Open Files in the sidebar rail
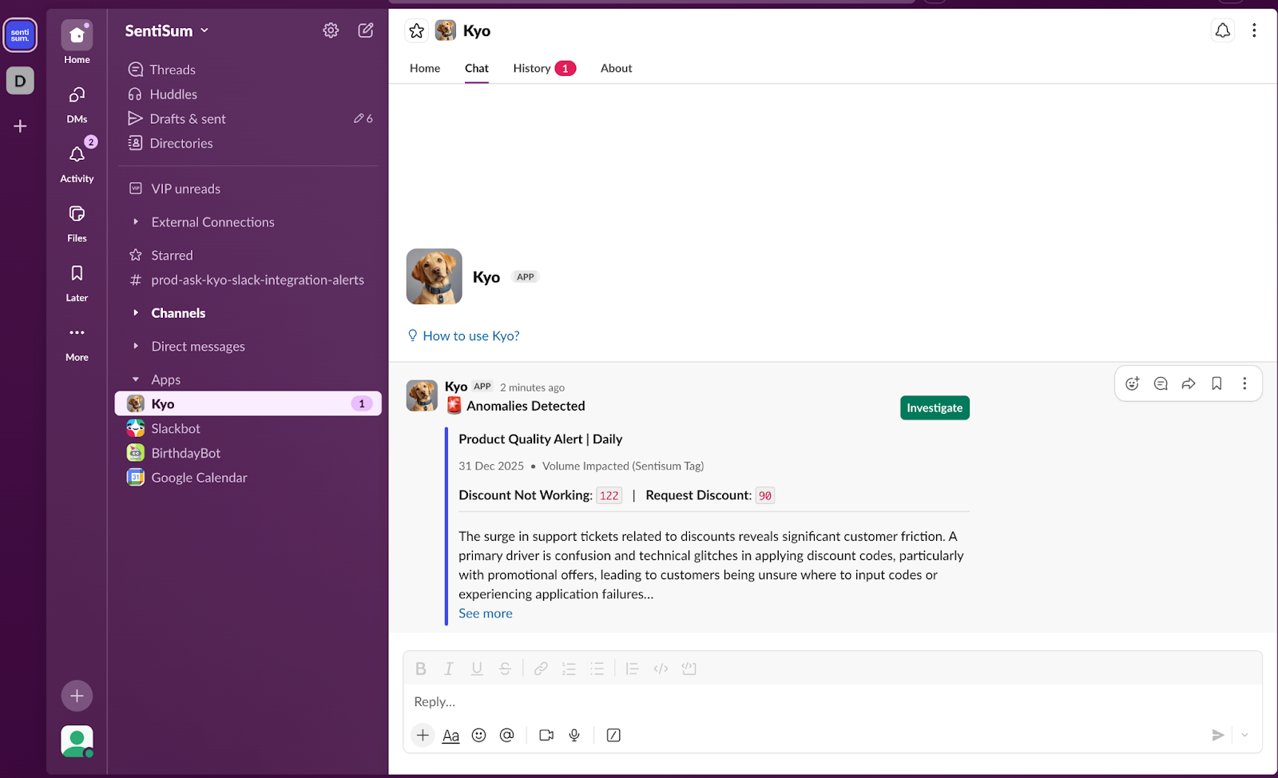 (x=77, y=223)
